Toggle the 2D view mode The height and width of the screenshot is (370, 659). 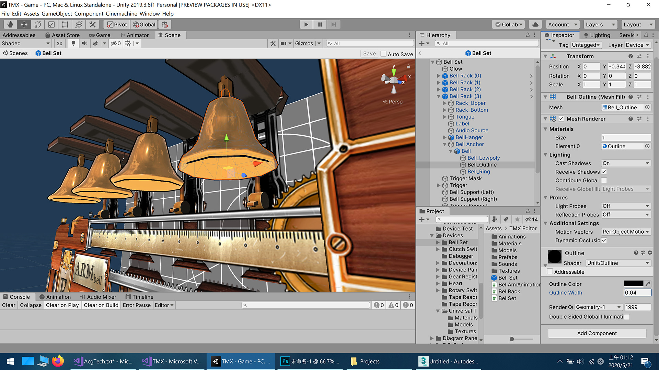click(60, 44)
